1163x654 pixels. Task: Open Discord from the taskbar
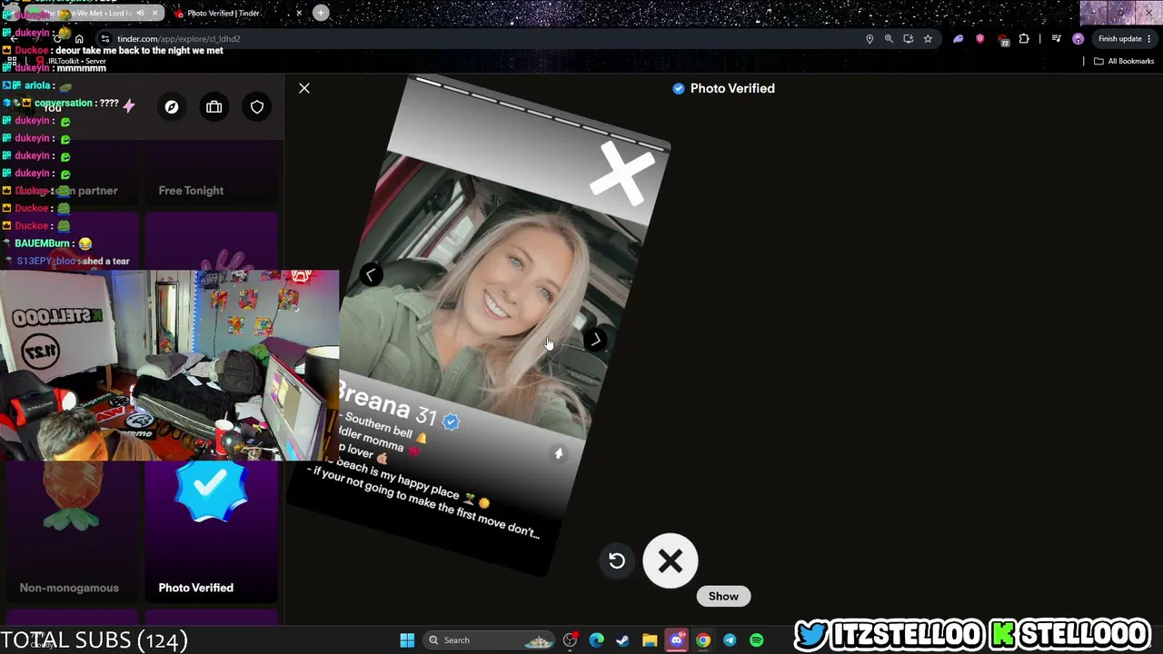(x=677, y=640)
